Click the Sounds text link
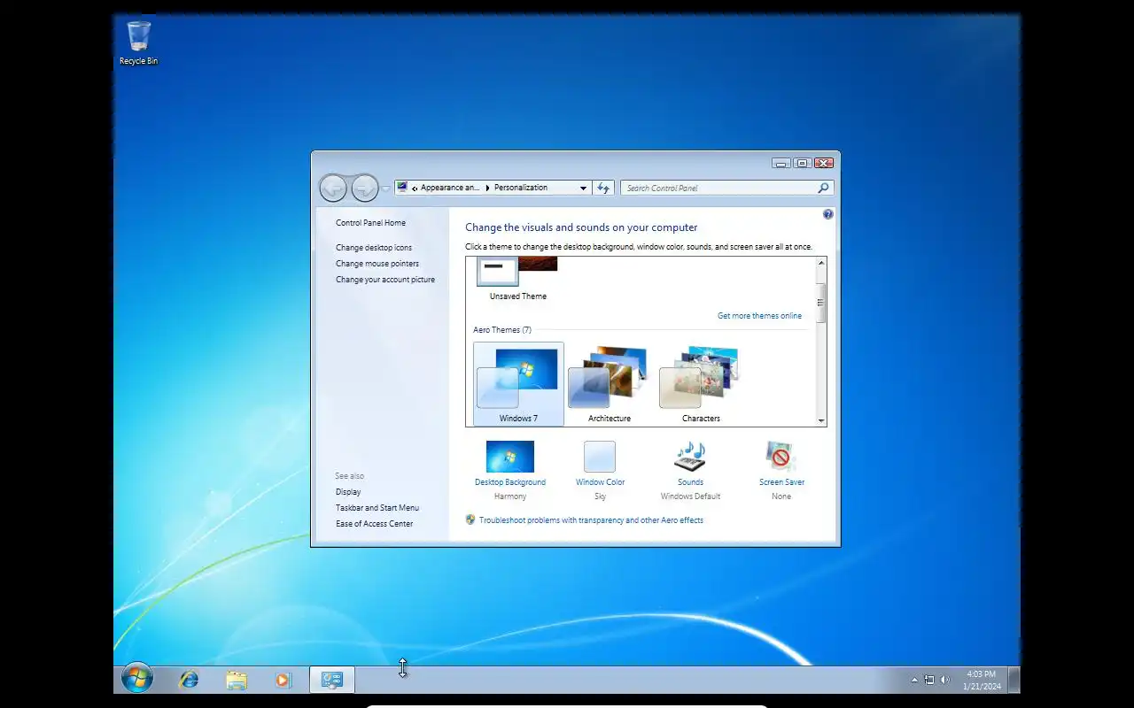This screenshot has width=1134, height=708. tap(690, 482)
